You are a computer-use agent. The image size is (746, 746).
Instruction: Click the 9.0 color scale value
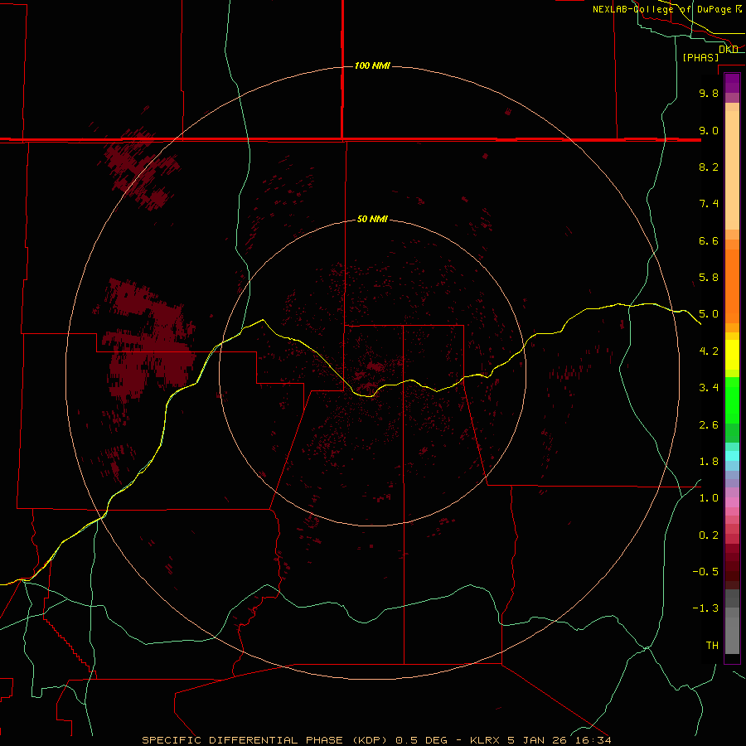[709, 130]
